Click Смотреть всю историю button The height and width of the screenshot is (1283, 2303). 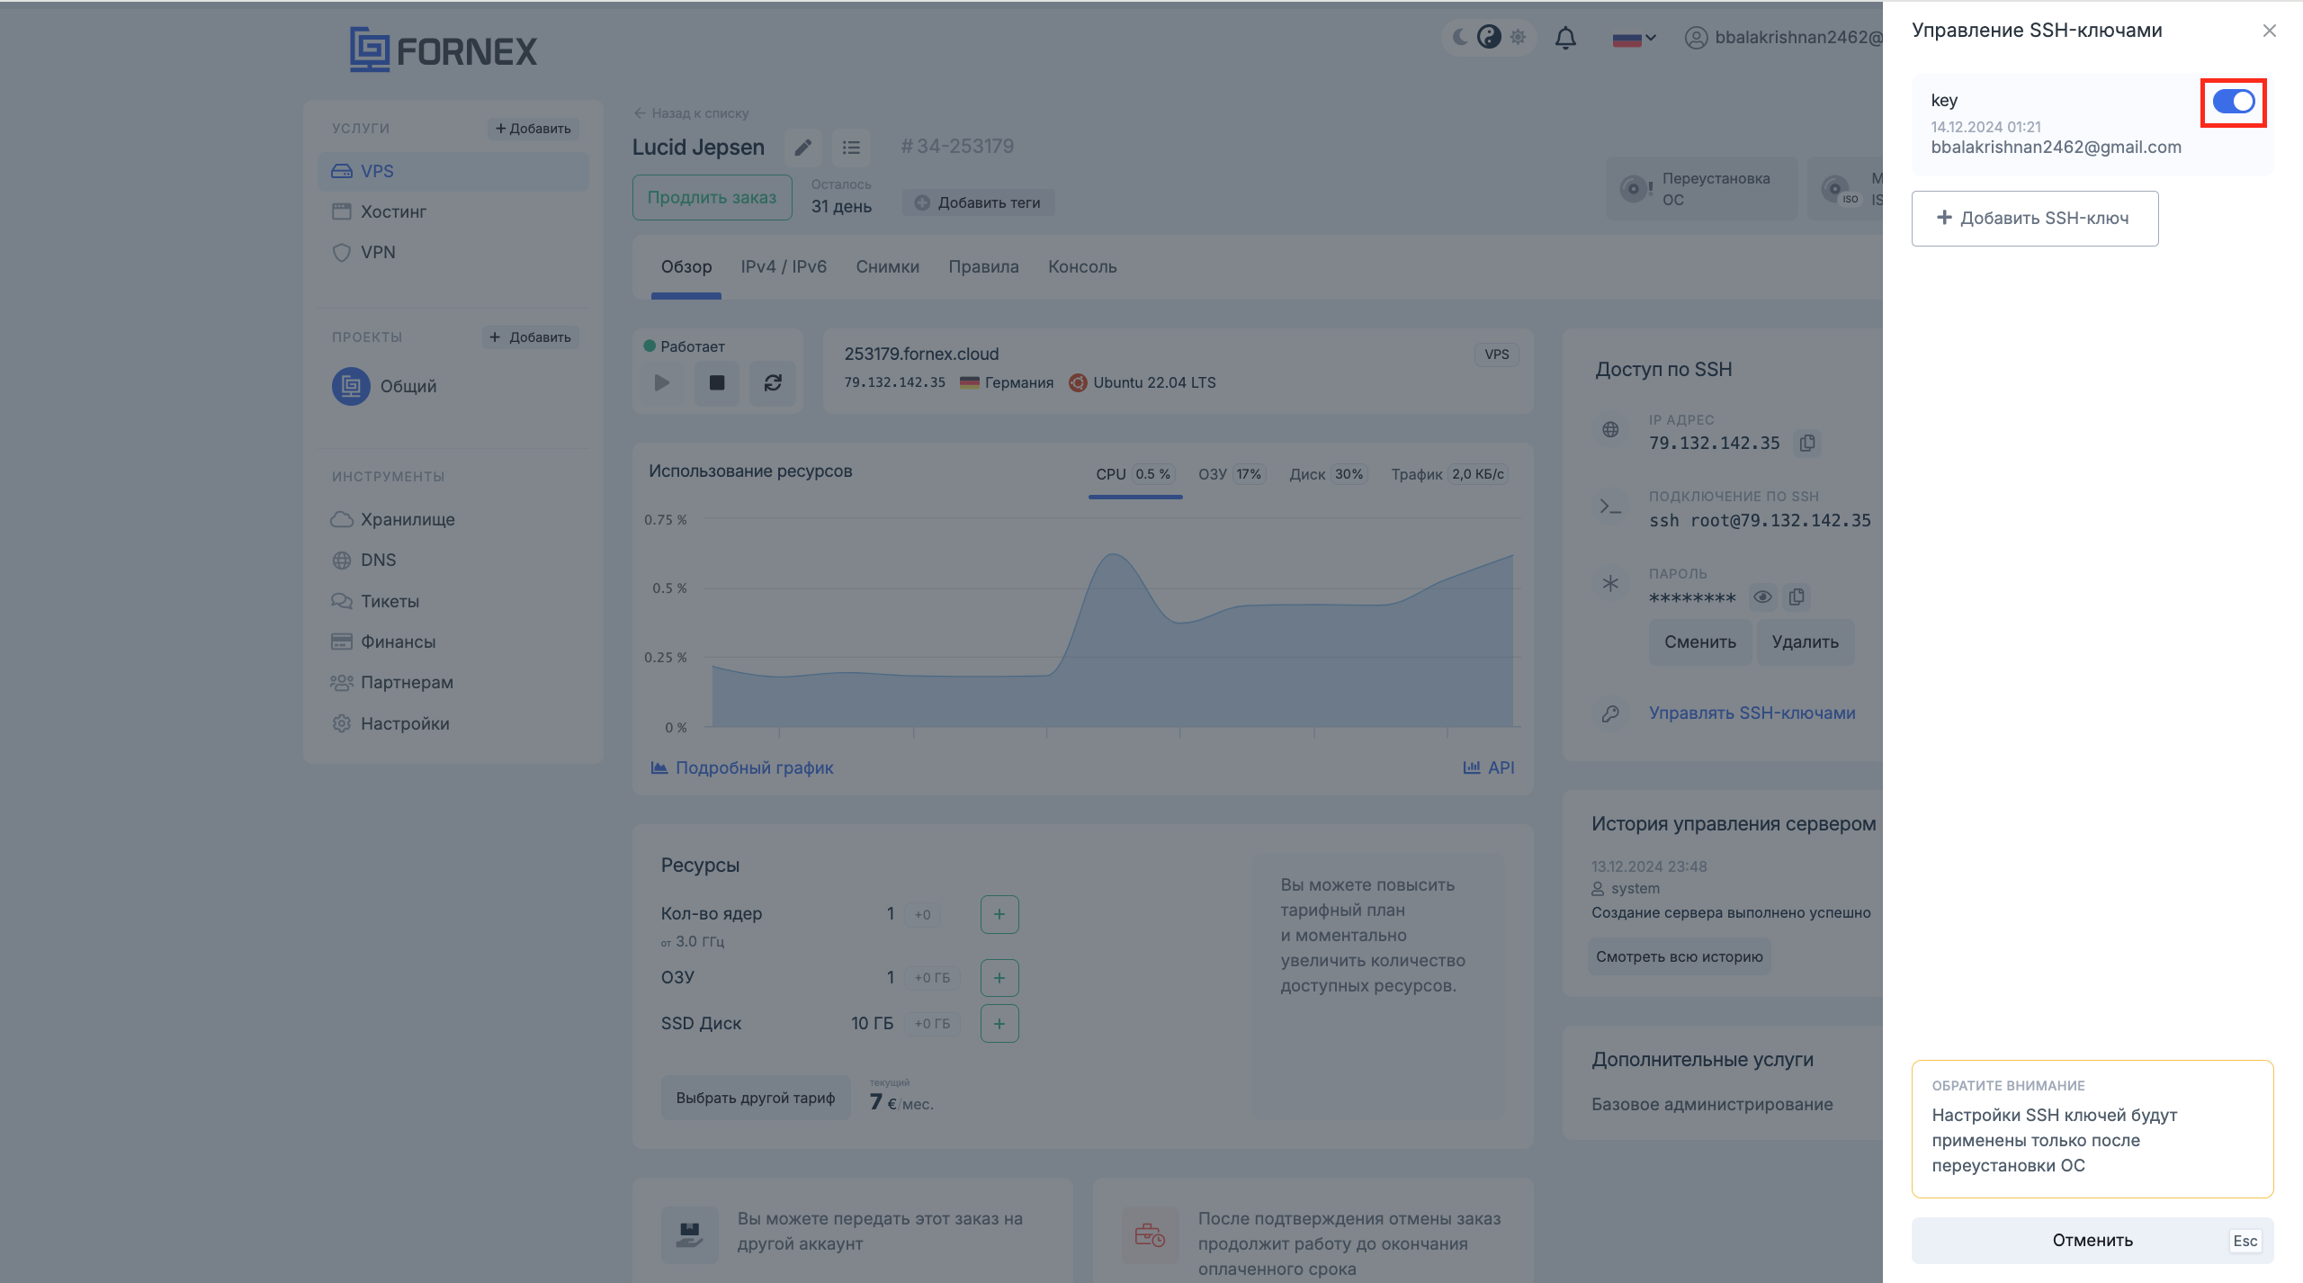tap(1679, 956)
